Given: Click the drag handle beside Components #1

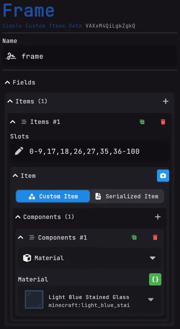Looking at the screenshot, I should 32,238.
